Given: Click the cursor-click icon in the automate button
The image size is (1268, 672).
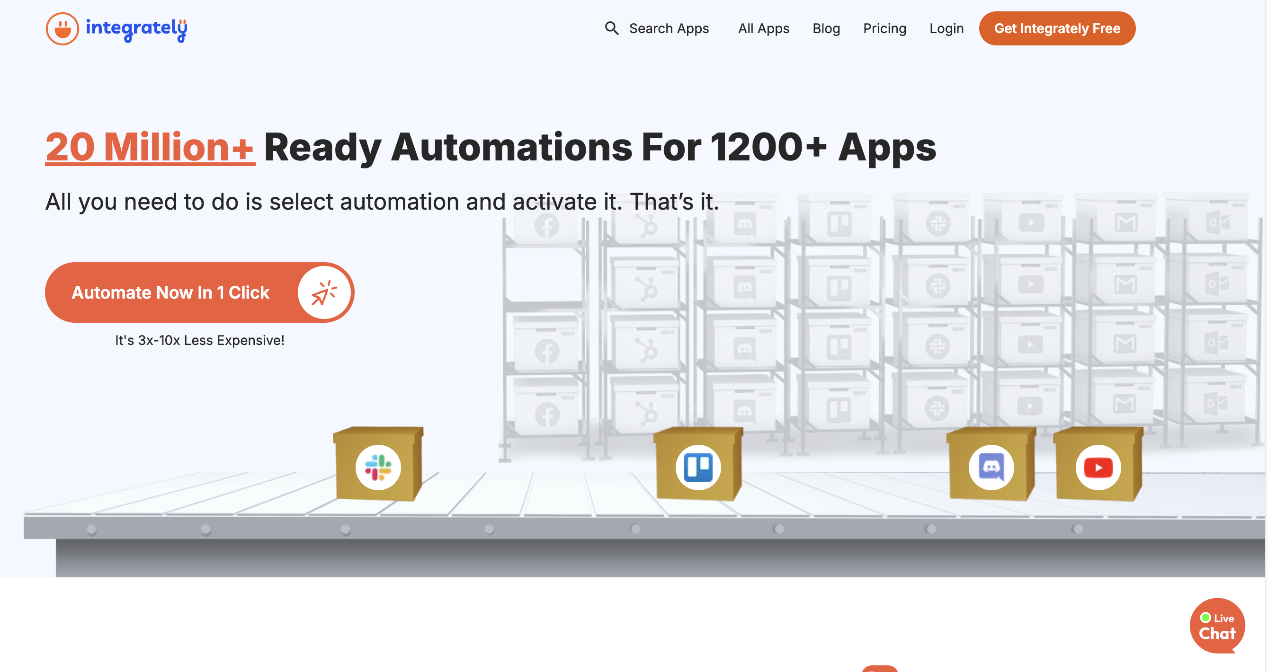Looking at the screenshot, I should point(324,292).
